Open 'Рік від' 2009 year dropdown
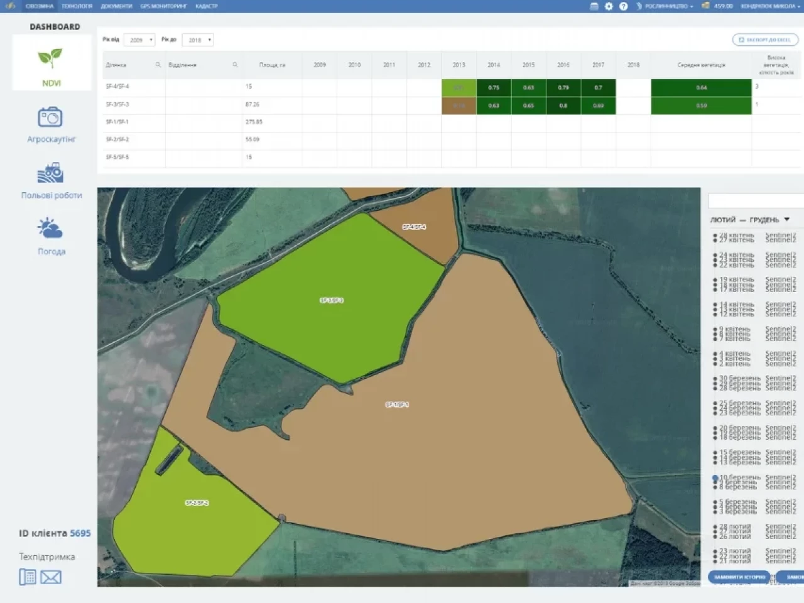The image size is (804, 603). 139,40
